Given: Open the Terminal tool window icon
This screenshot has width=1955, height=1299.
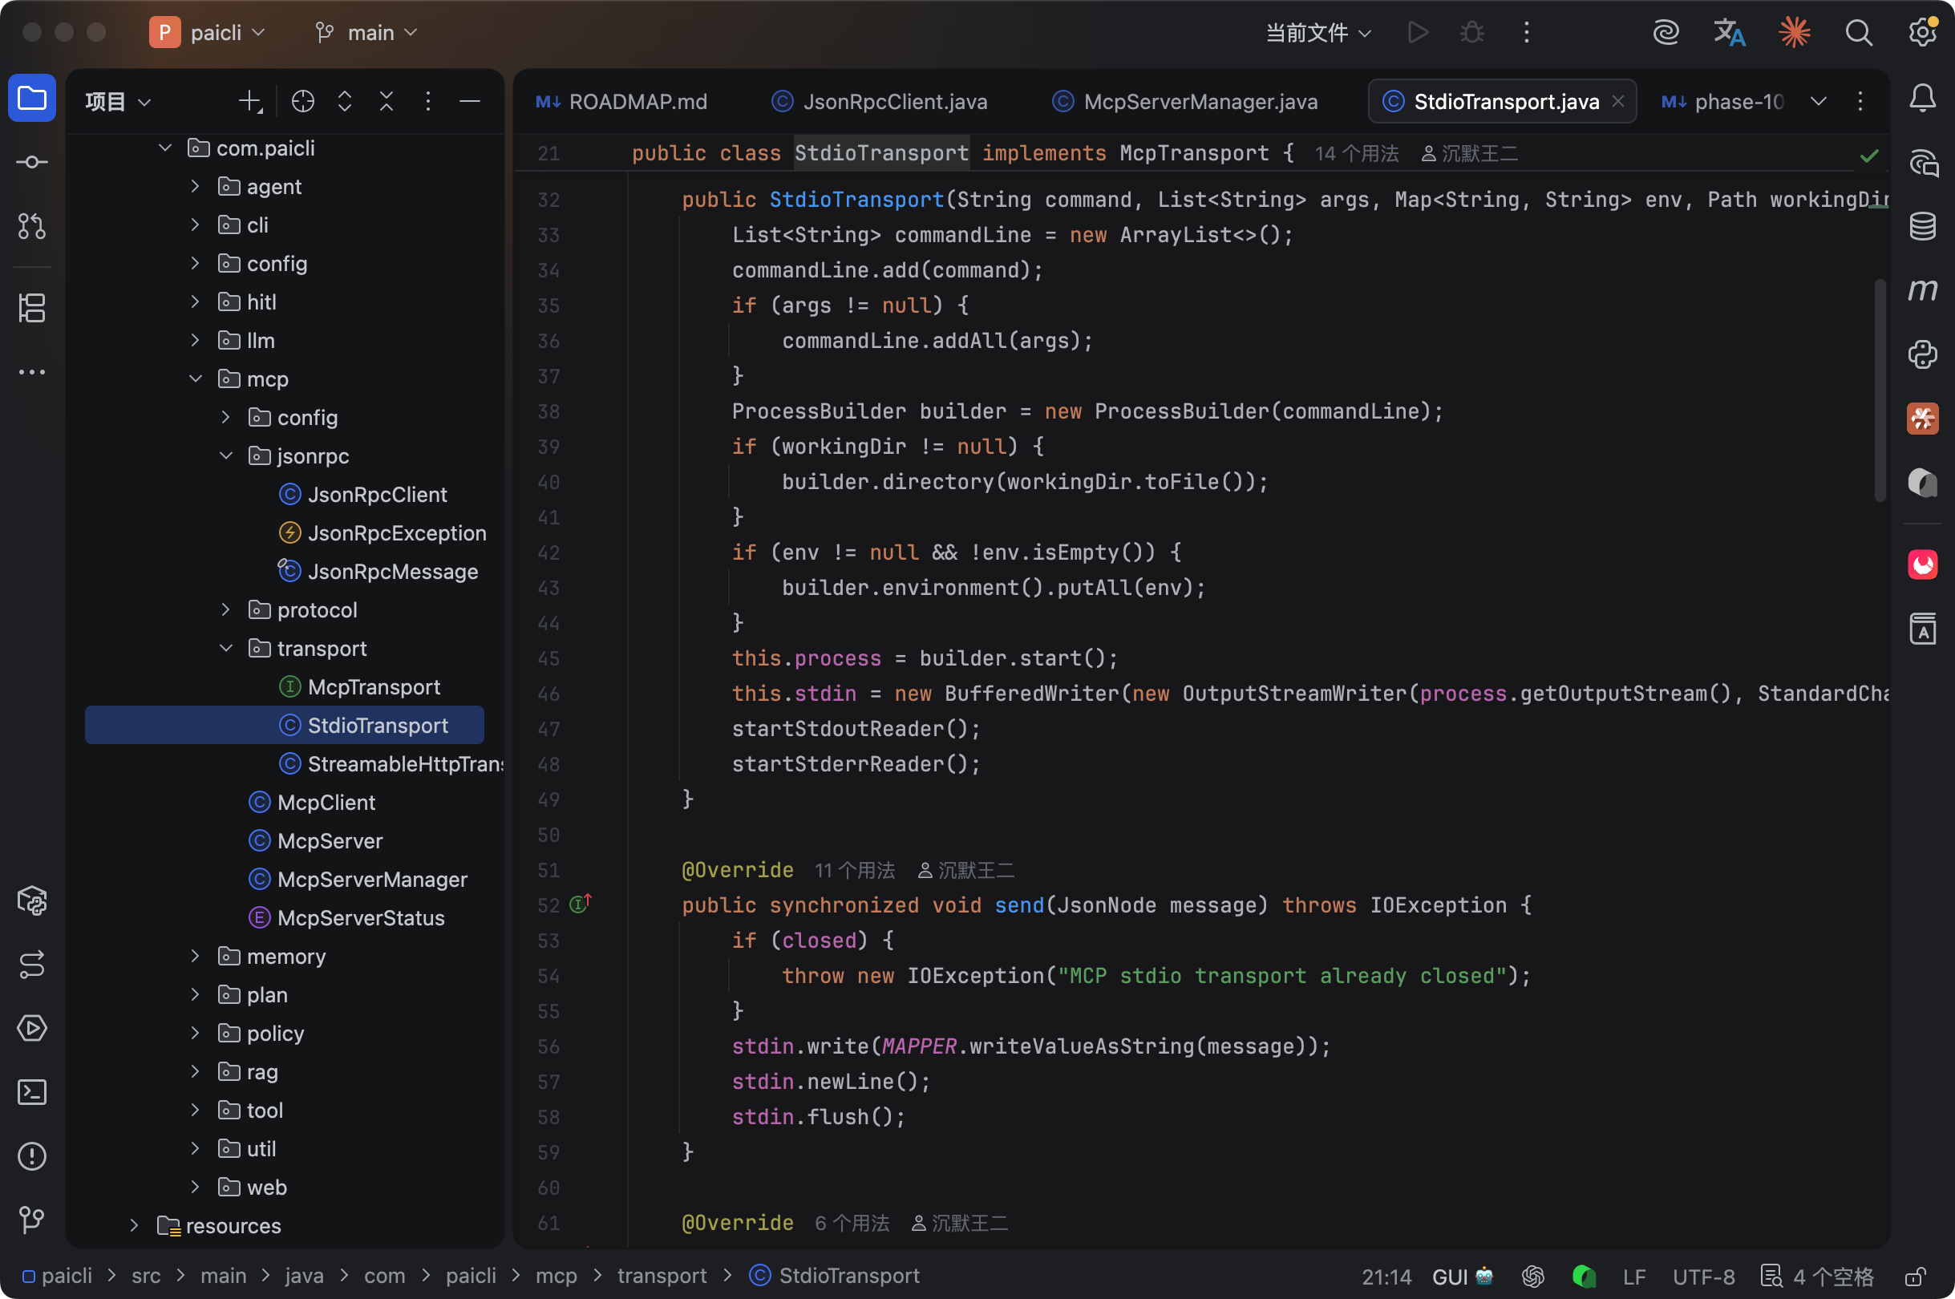Looking at the screenshot, I should point(31,1092).
